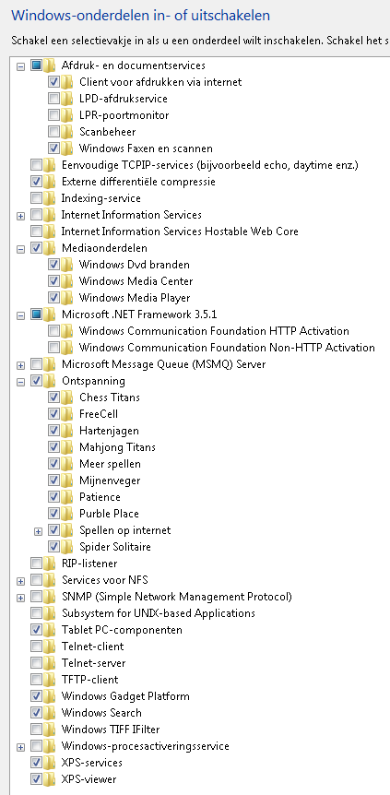Expand the Spellen op internet node
The height and width of the screenshot is (795, 390).
point(38,531)
